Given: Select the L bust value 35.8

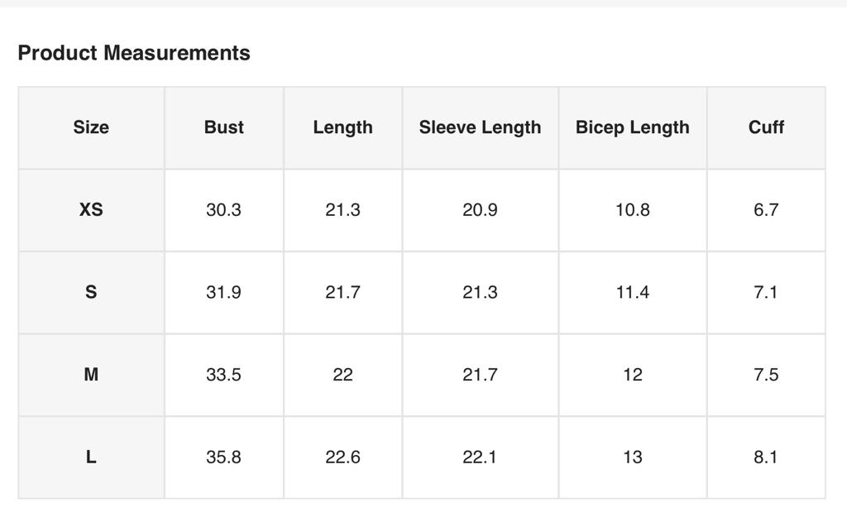Looking at the screenshot, I should (x=223, y=457).
